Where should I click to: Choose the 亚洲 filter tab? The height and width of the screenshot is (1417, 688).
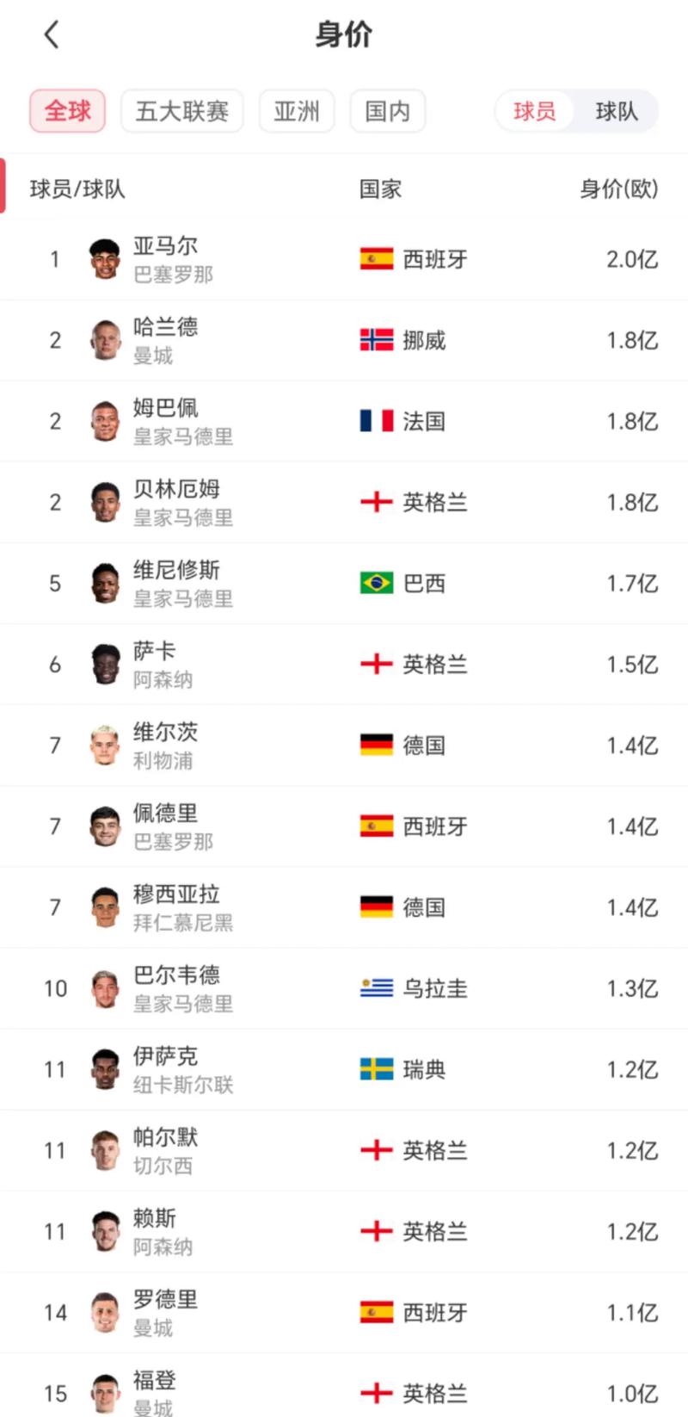[x=297, y=111]
